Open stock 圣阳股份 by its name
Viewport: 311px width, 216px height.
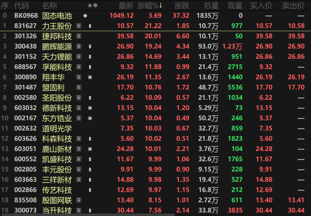click(x=57, y=98)
